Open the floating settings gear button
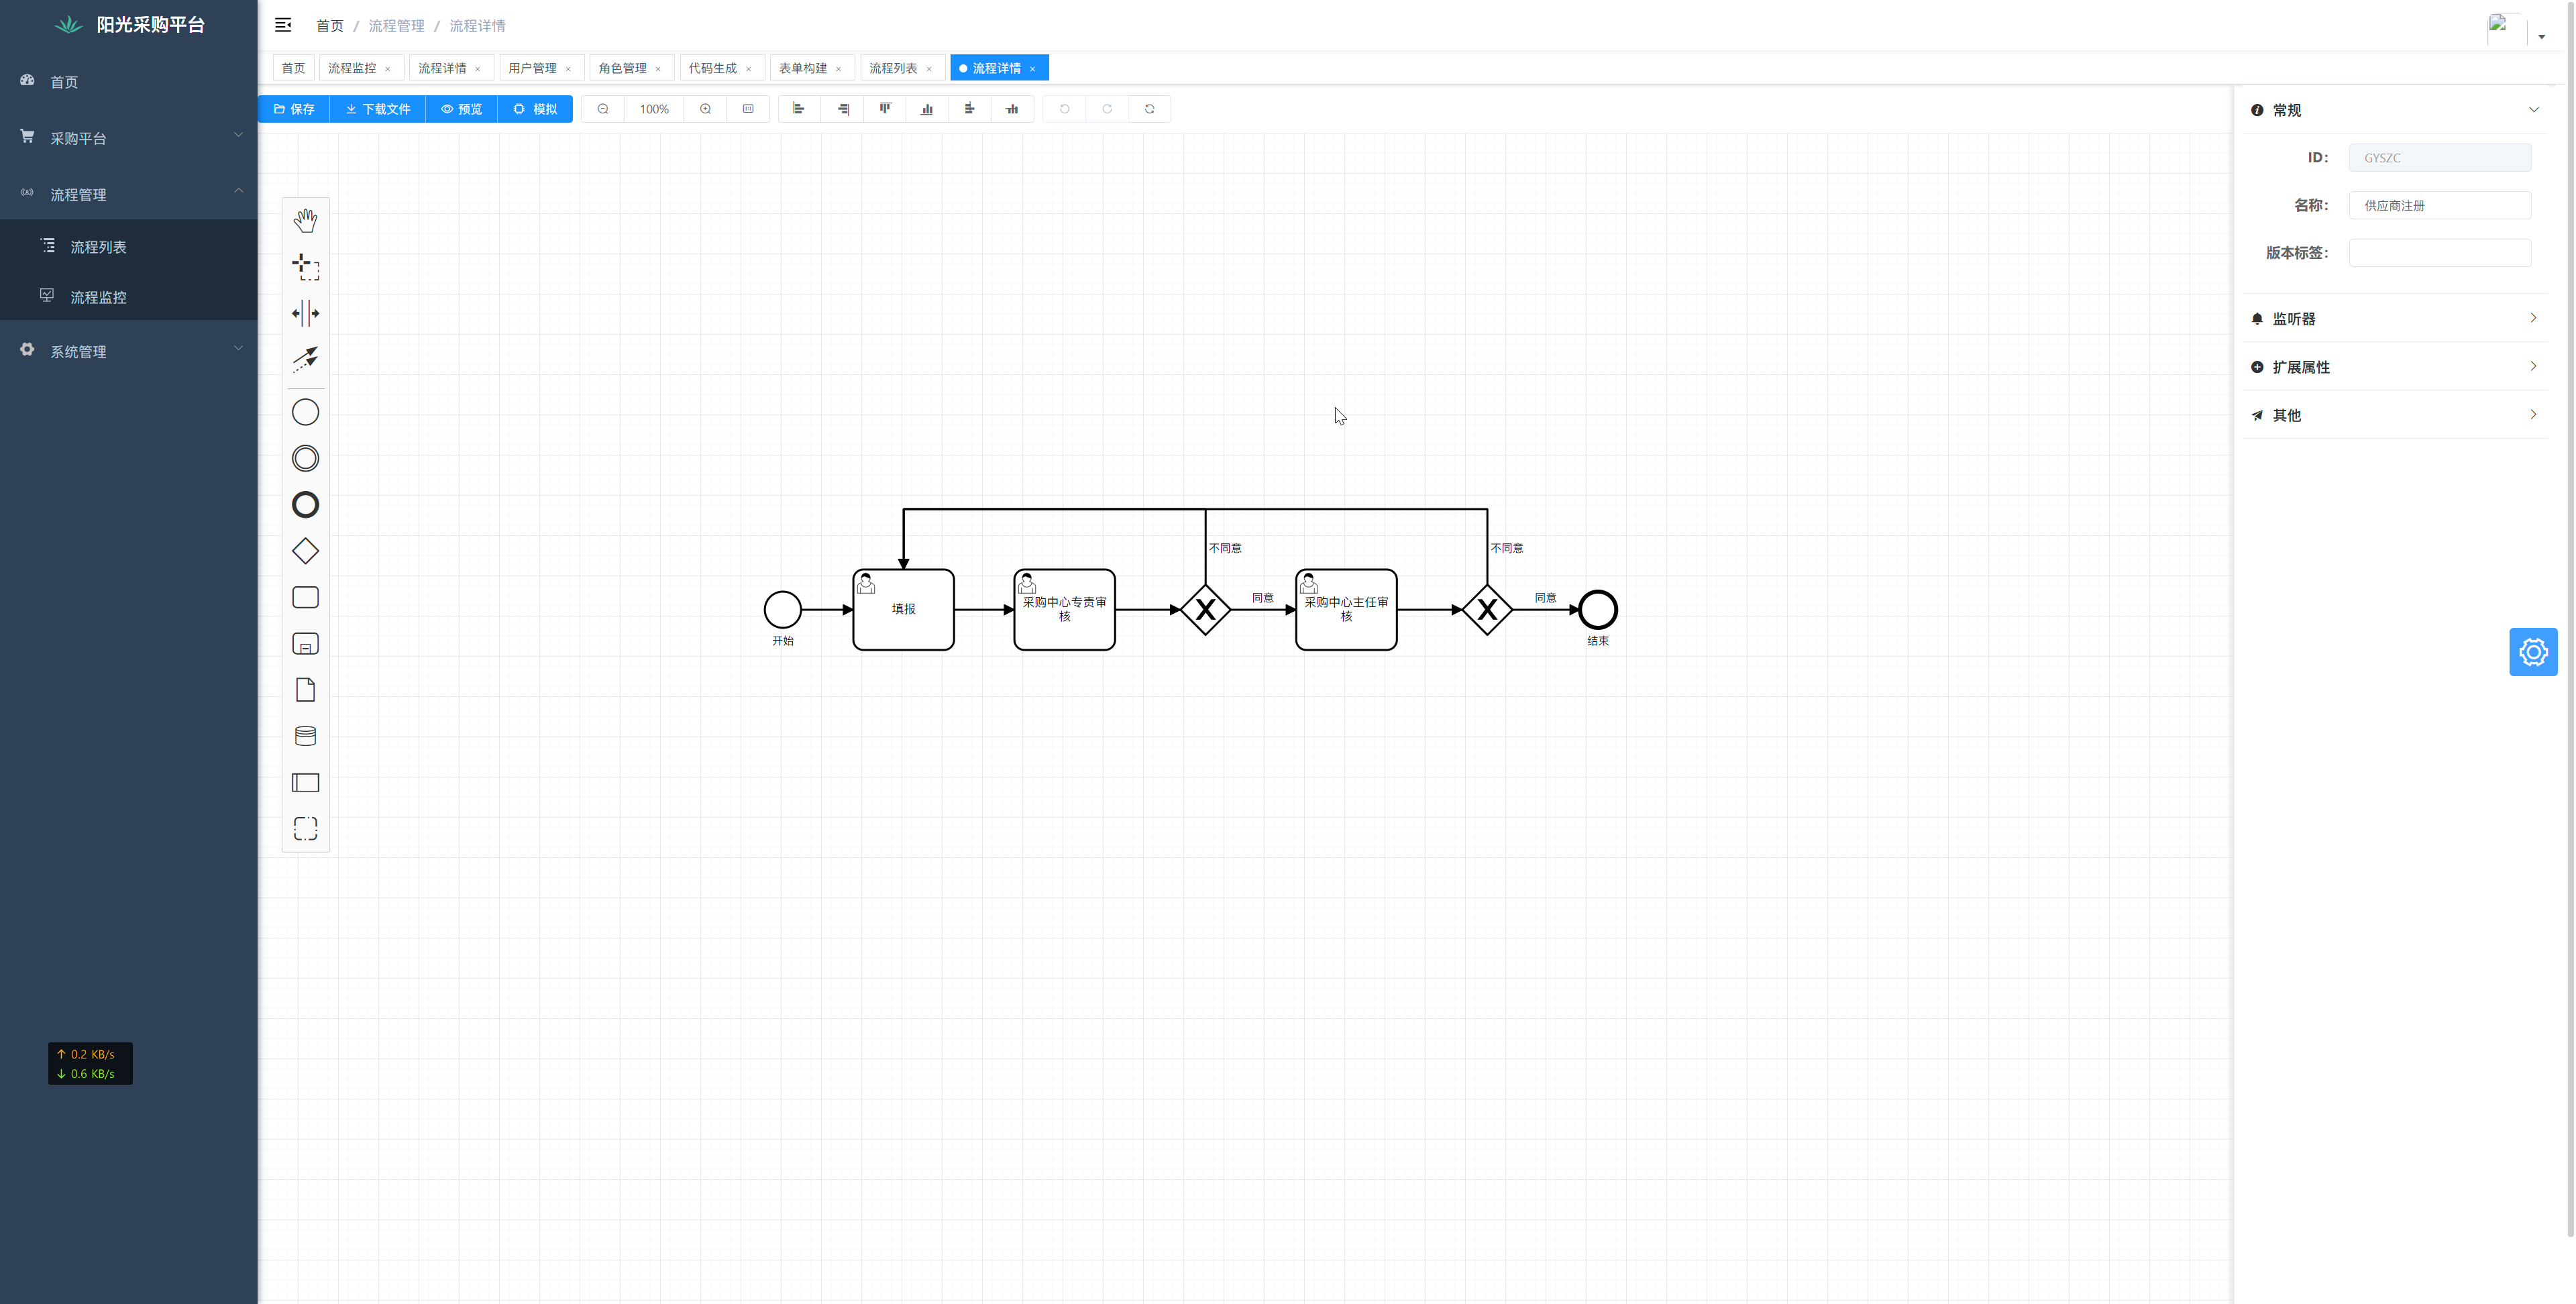The width and height of the screenshot is (2576, 1304). 2532,652
